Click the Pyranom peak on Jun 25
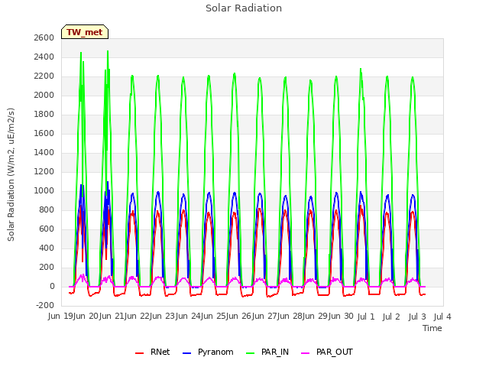This screenshot has width=489, height=367. 235,193
